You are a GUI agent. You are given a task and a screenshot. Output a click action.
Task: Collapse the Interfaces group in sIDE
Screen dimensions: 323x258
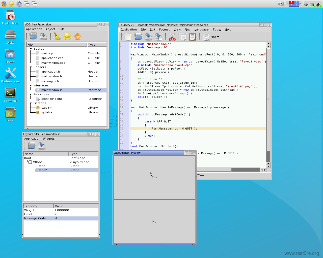coord(31,86)
